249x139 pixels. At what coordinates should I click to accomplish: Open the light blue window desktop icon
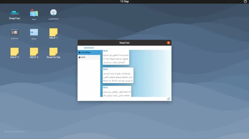(34, 32)
